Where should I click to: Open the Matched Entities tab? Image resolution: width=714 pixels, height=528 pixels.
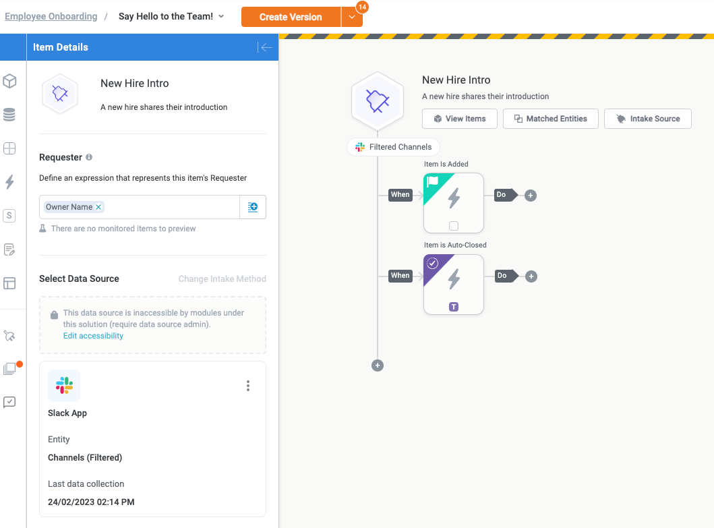pyautogui.click(x=550, y=118)
